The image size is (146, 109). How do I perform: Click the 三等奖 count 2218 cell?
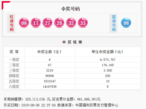[50, 70]
